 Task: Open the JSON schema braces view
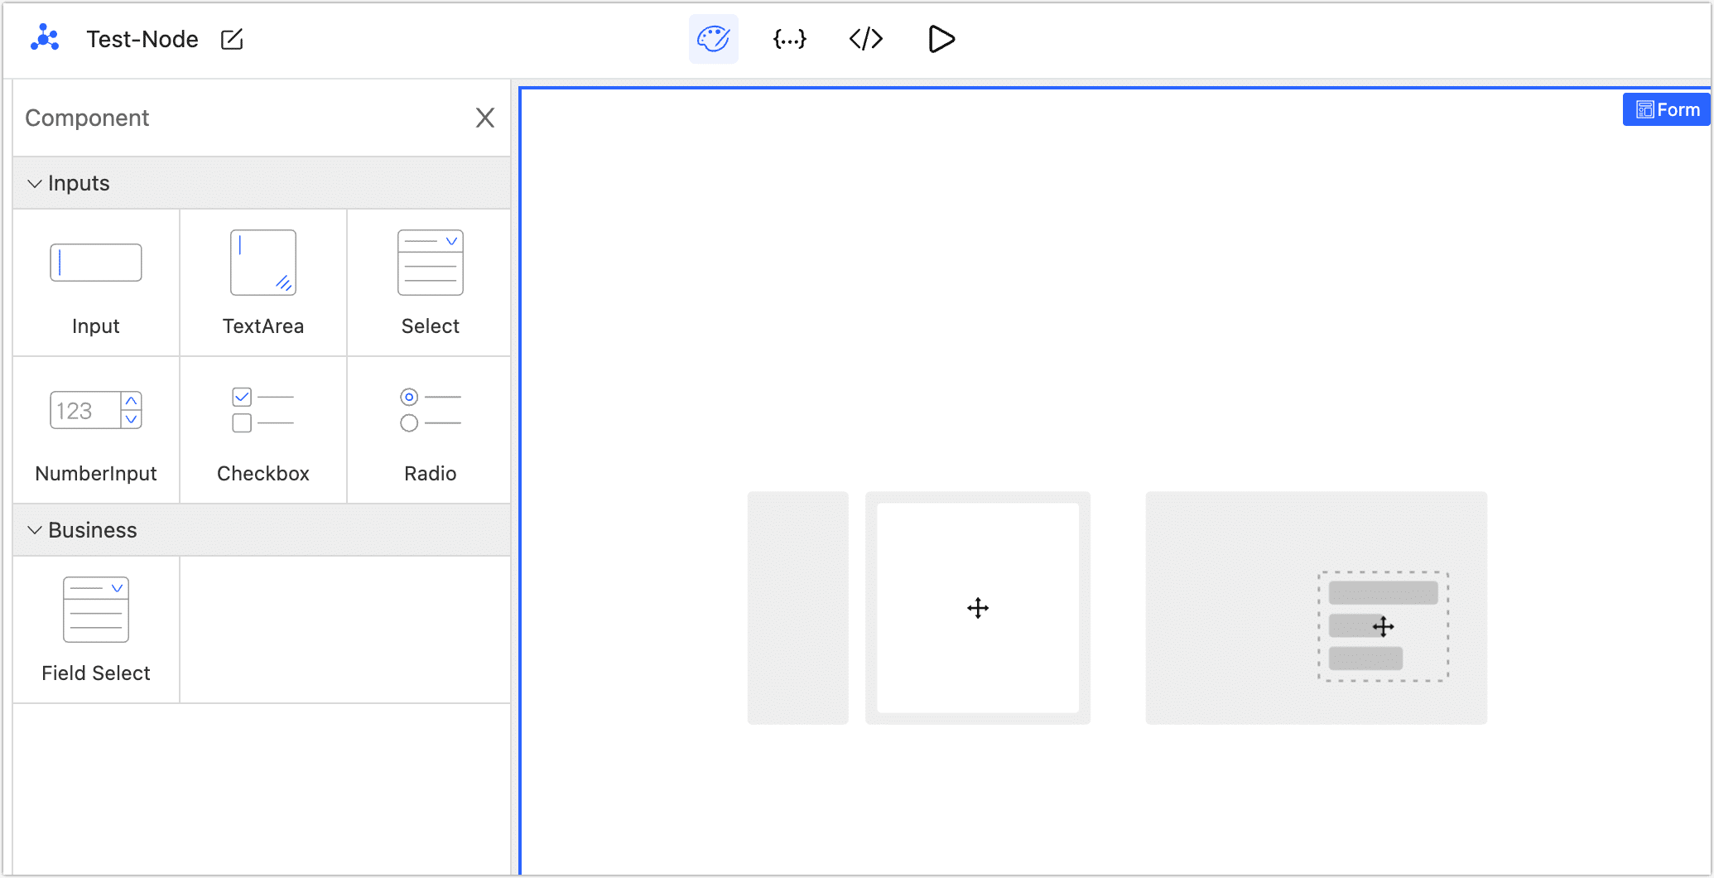coord(789,39)
